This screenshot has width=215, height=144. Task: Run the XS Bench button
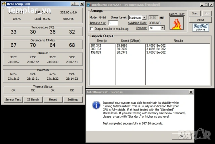[33, 99]
